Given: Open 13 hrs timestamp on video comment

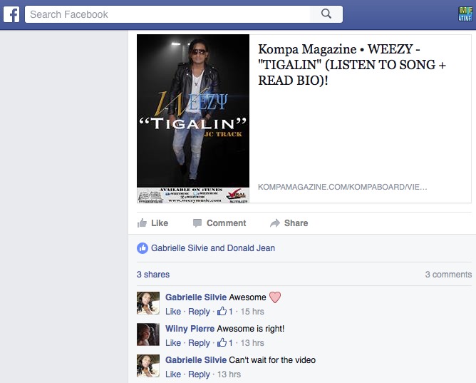Looking at the screenshot, I should [229, 374].
